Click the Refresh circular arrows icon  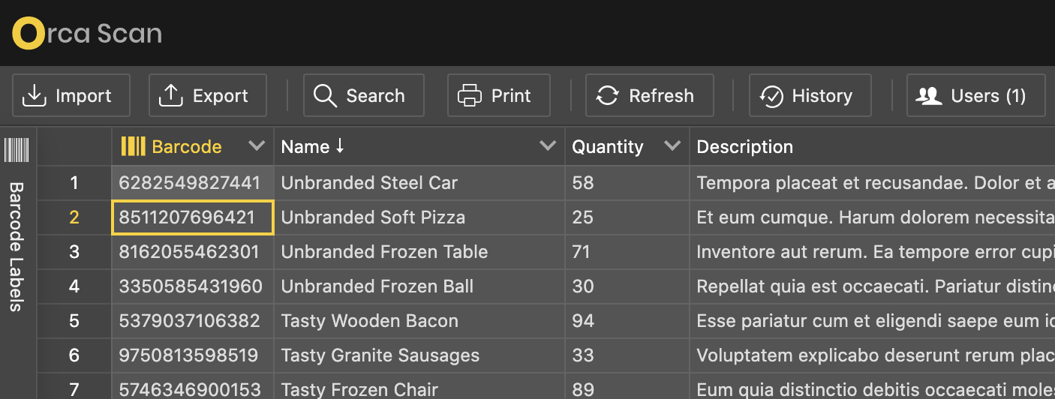(607, 96)
